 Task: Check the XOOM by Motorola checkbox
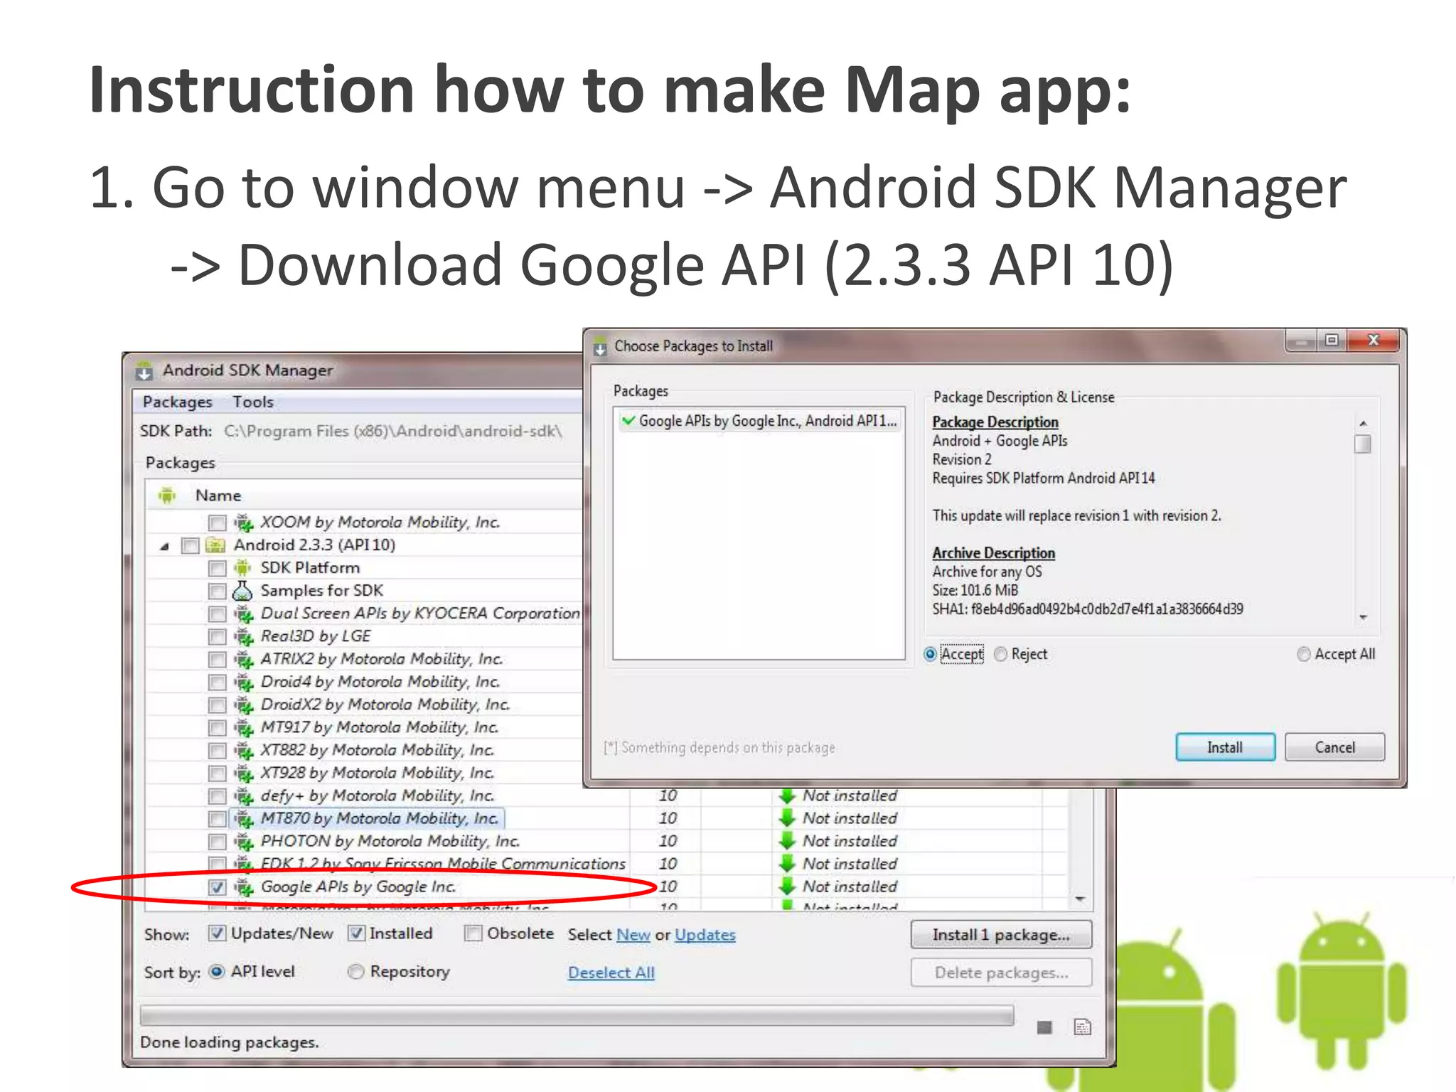point(218,523)
